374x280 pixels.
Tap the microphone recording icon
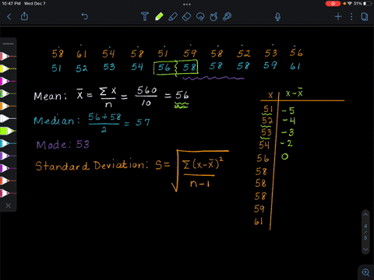click(x=277, y=17)
